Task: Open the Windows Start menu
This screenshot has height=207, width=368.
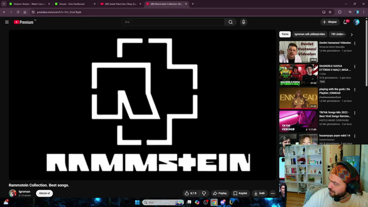Action: (137, 202)
